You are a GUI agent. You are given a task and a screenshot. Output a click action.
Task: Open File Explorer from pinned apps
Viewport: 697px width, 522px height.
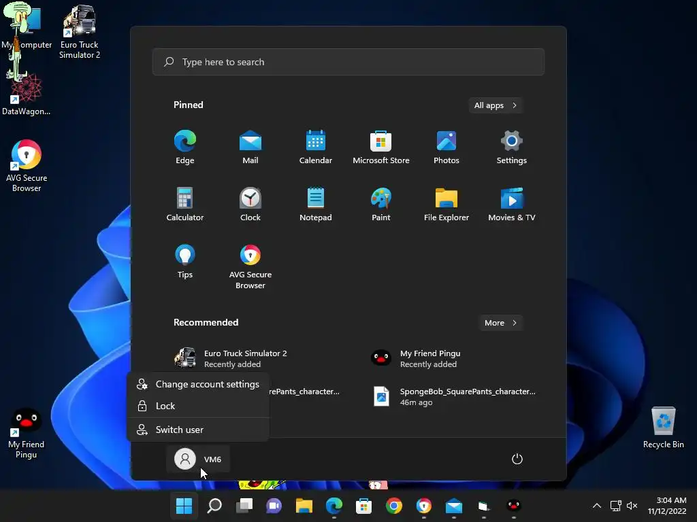point(447,204)
